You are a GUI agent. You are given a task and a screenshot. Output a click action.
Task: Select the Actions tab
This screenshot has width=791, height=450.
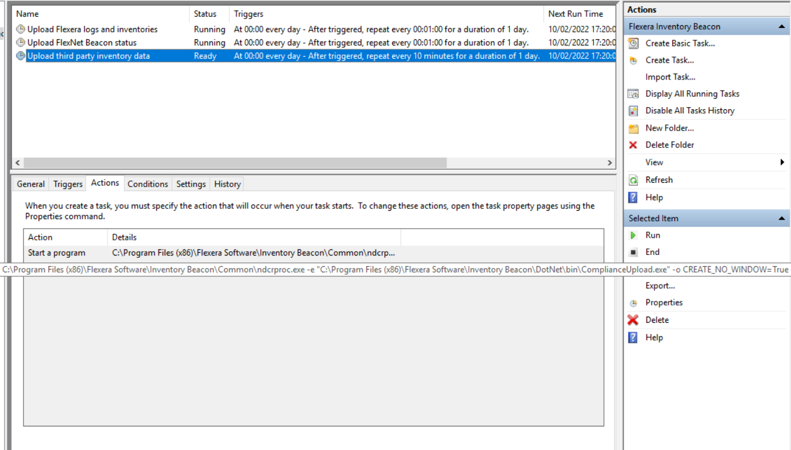tap(105, 183)
